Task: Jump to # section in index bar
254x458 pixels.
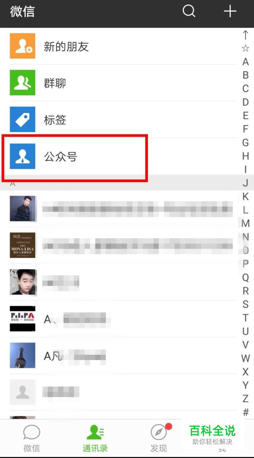Action: pos(246,412)
